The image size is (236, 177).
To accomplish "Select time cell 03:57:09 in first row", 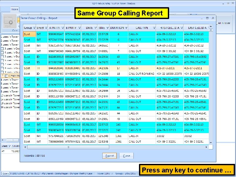I will click(103, 34).
